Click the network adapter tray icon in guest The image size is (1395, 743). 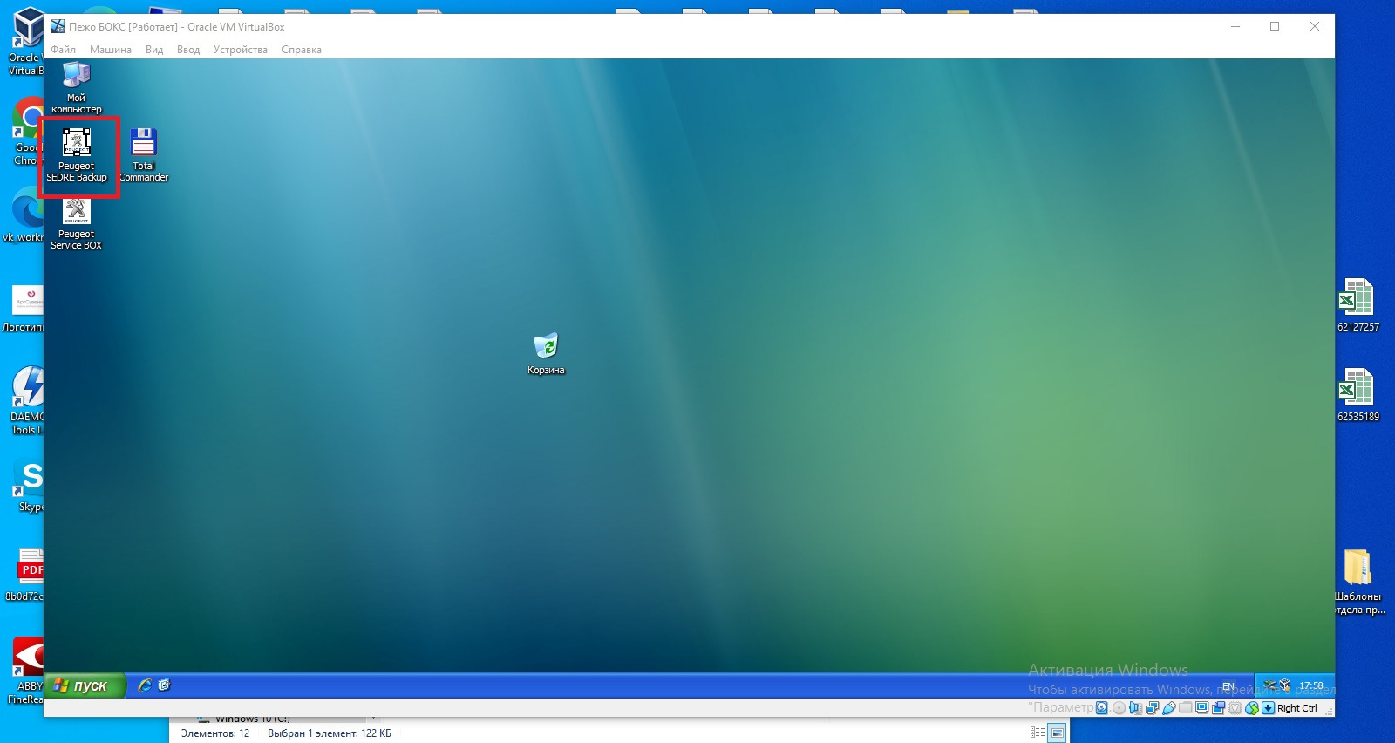(x=1270, y=685)
